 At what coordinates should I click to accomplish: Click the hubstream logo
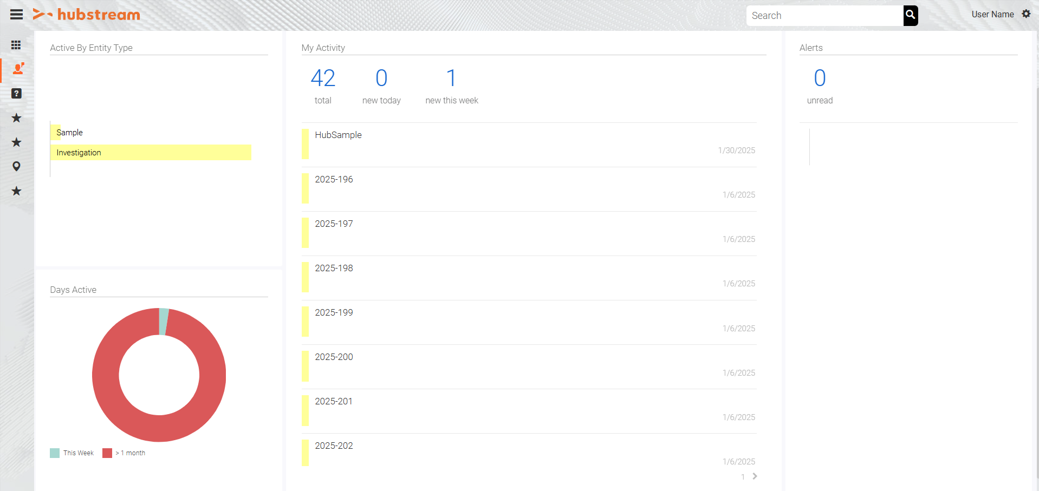87,15
